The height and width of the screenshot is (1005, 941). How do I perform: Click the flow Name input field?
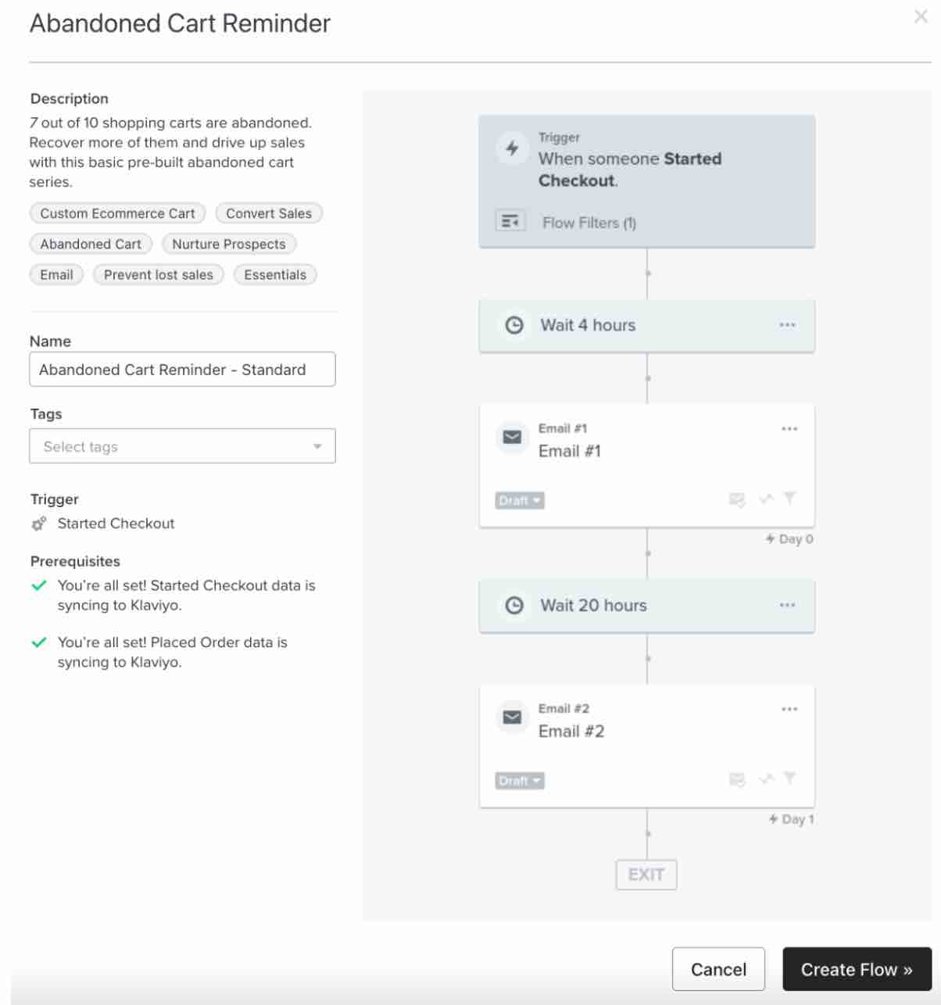point(182,369)
